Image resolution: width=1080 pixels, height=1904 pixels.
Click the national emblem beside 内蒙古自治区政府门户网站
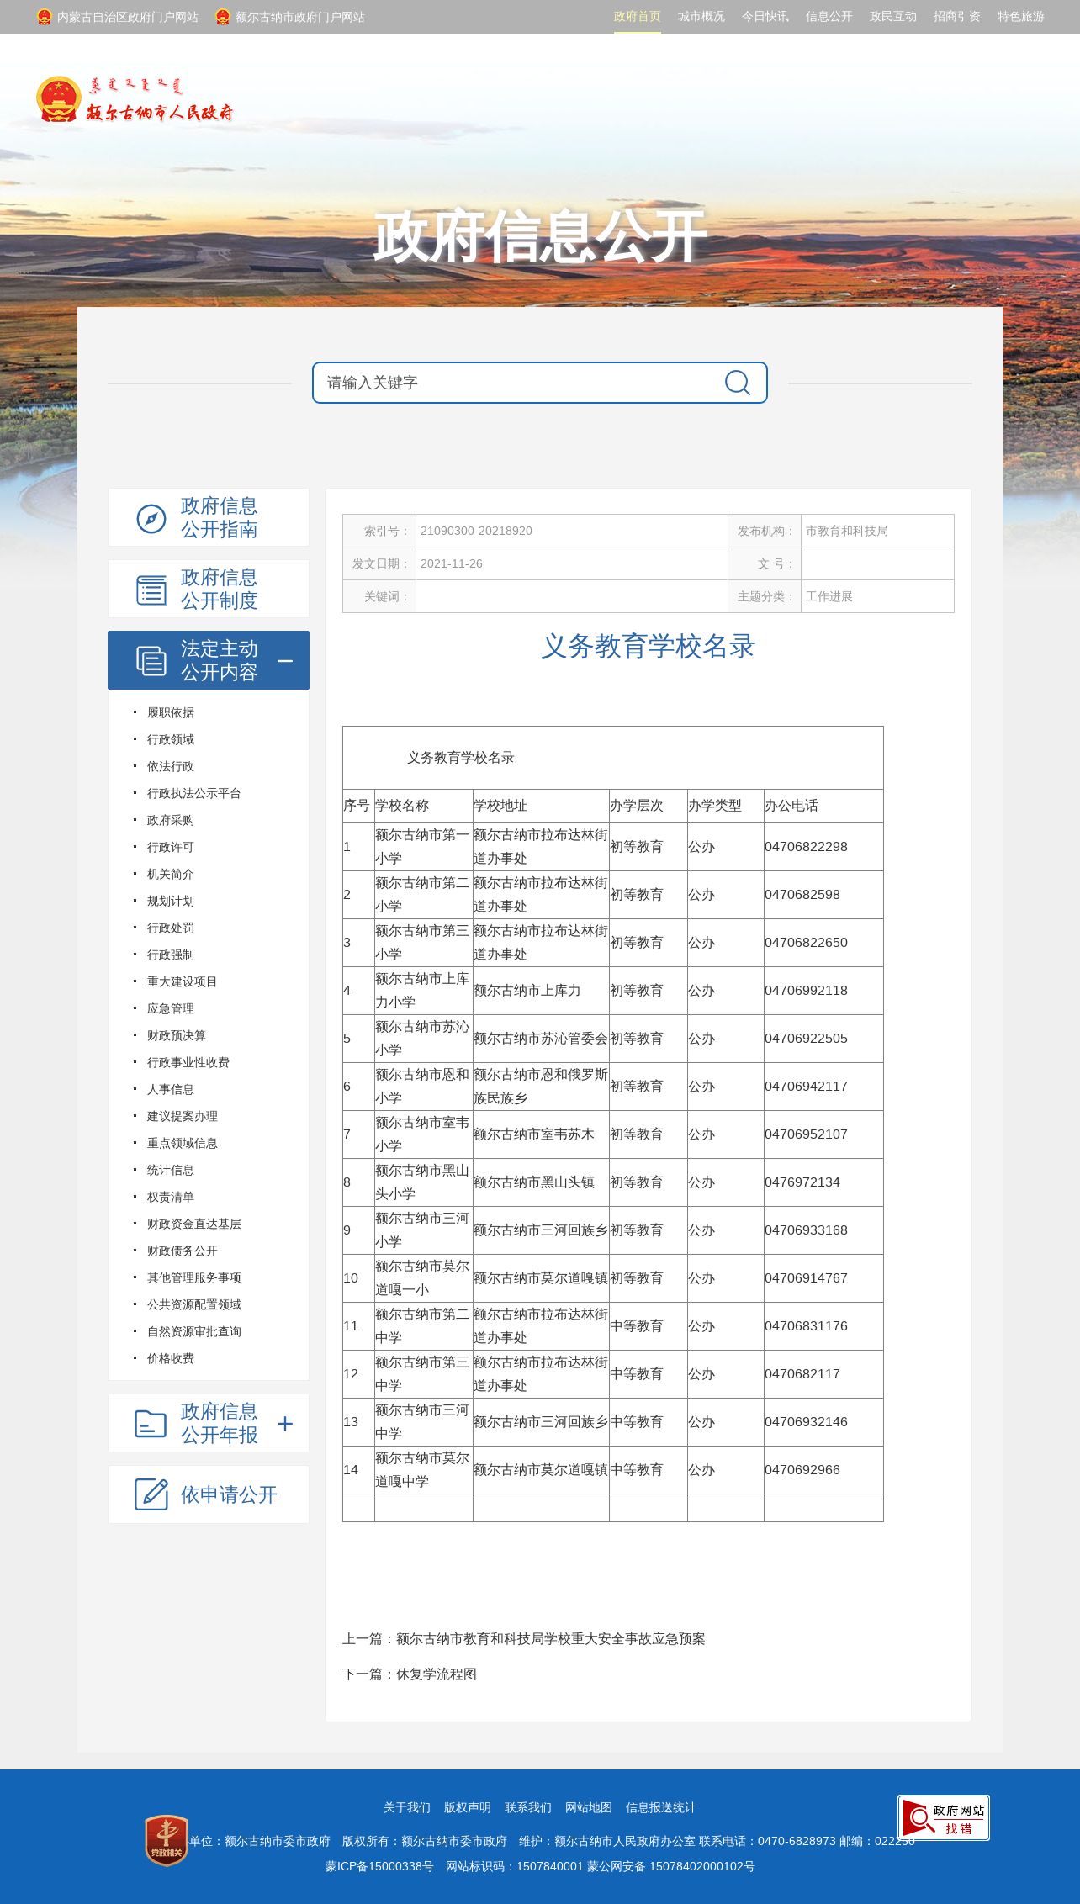pyautogui.click(x=45, y=17)
